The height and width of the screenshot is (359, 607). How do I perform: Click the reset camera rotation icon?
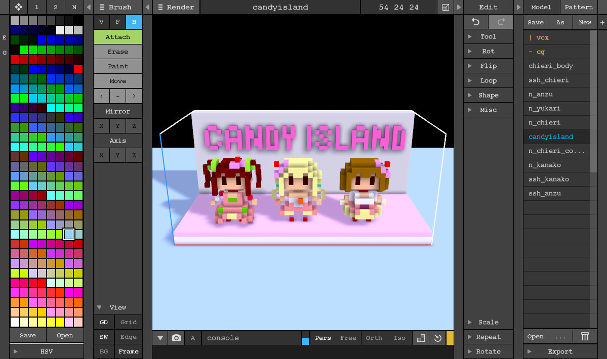pos(437,338)
